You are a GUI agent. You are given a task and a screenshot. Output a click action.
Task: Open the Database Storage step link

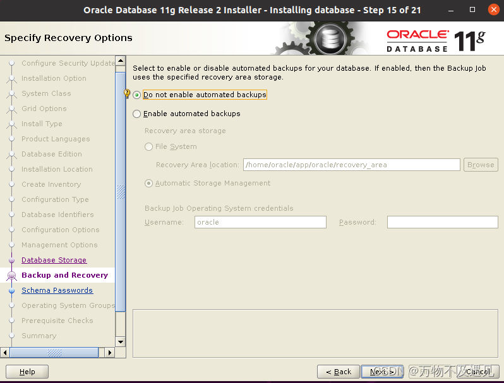(x=54, y=260)
